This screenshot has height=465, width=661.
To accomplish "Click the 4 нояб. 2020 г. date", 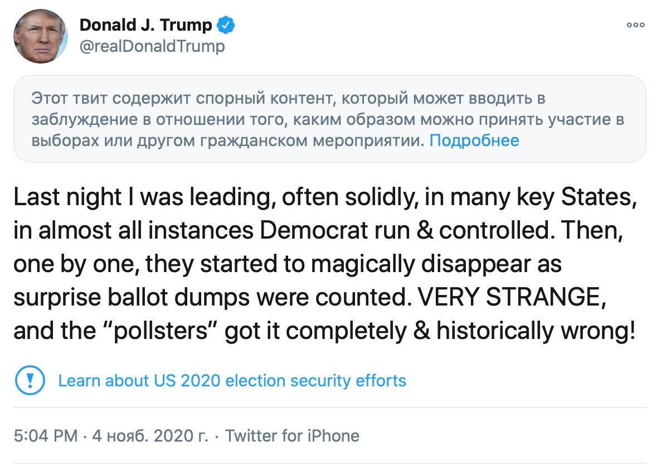I will [150, 435].
